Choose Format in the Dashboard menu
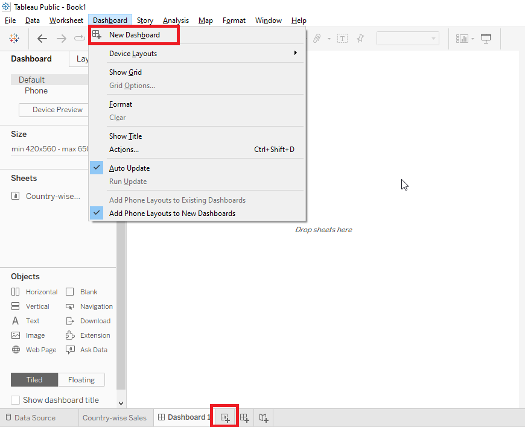 tap(197, 104)
